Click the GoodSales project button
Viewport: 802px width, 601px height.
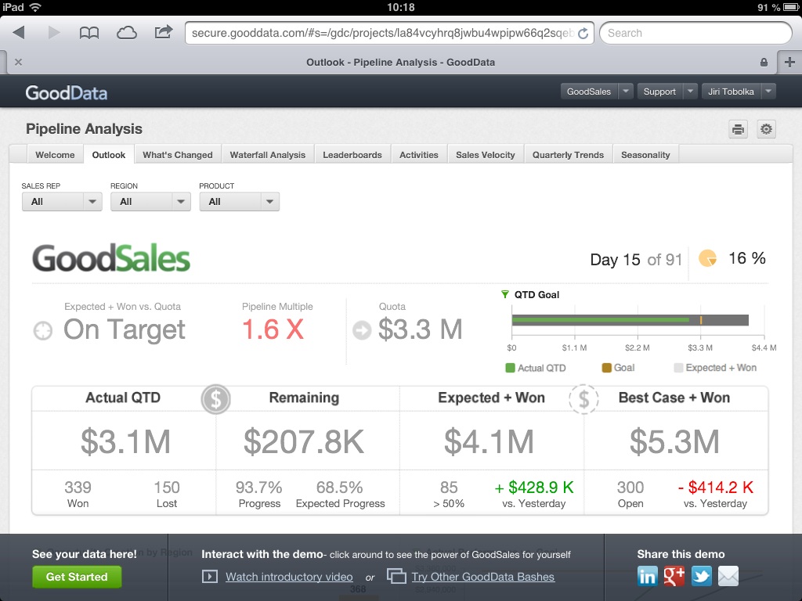click(x=589, y=92)
